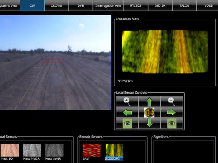Select the SAVI remote sensor thumbnail
This screenshot has height=163, width=218.
(x=92, y=150)
